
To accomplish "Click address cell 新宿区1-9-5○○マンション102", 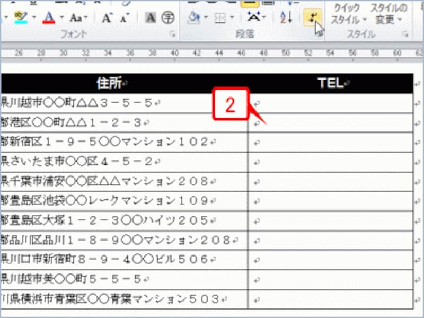I will tap(124, 142).
